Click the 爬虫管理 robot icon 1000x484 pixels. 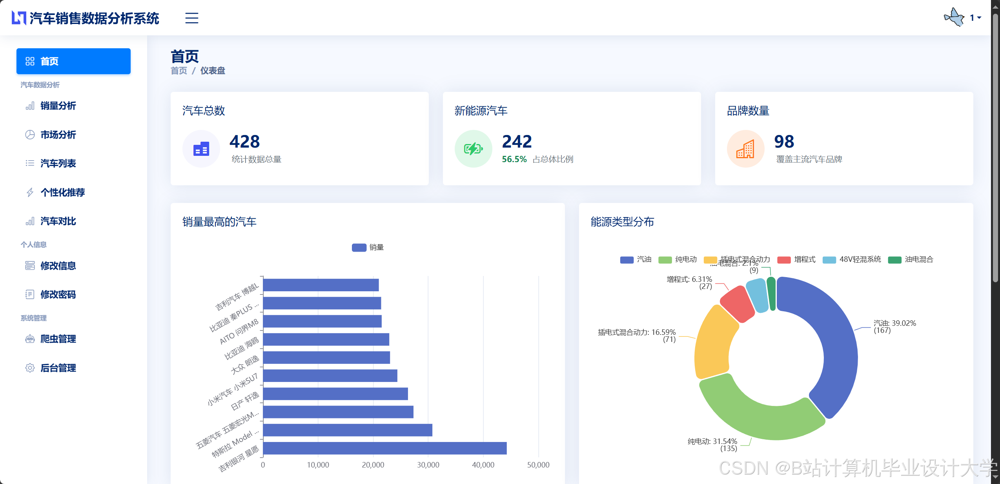[x=30, y=339]
